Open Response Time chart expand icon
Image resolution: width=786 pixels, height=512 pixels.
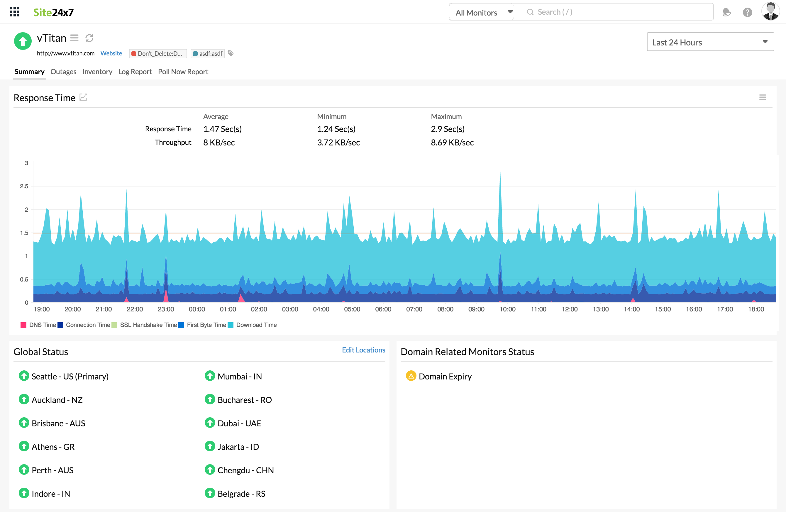(83, 97)
